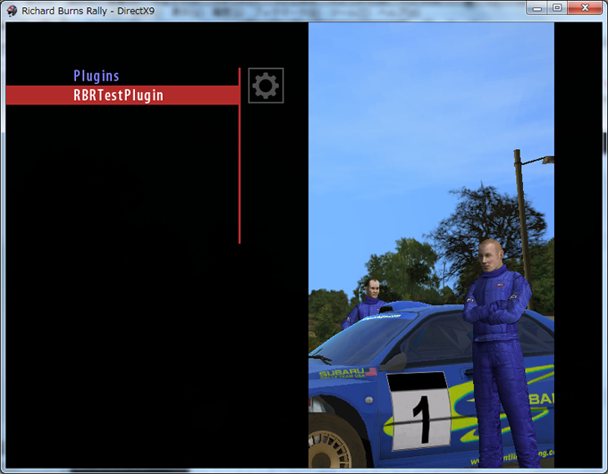Minimize the Richard Burns Rally window
This screenshot has width=608, height=474.
(536, 8)
